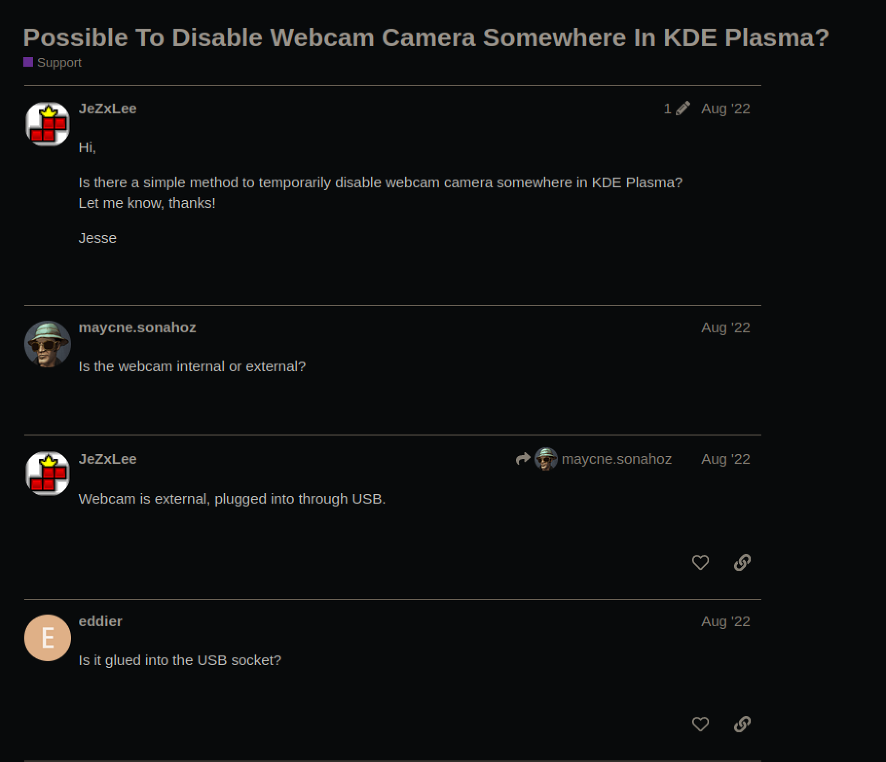The width and height of the screenshot is (886, 762).
Task: Click the purple Support category square
Action: click(x=28, y=62)
